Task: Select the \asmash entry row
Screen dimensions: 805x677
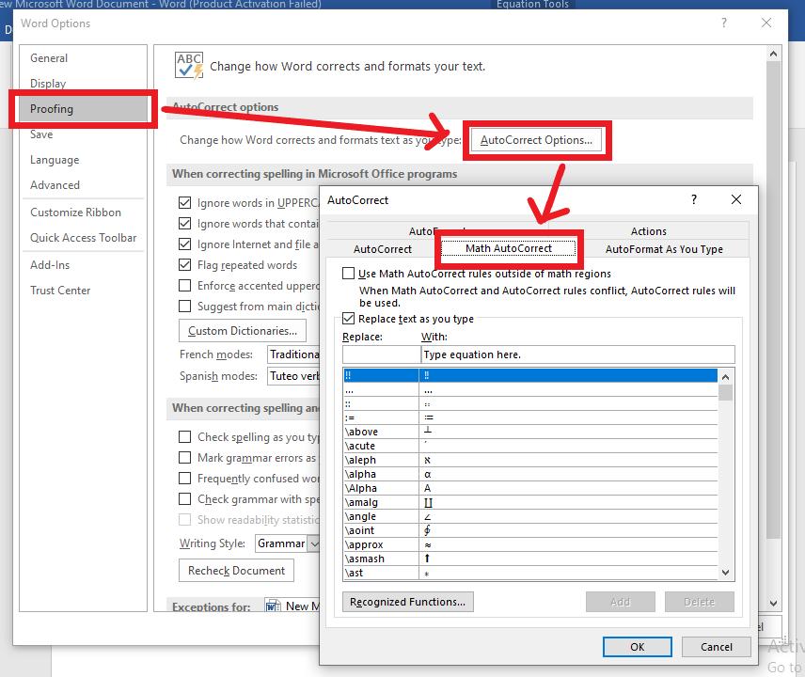Action: tap(530, 559)
